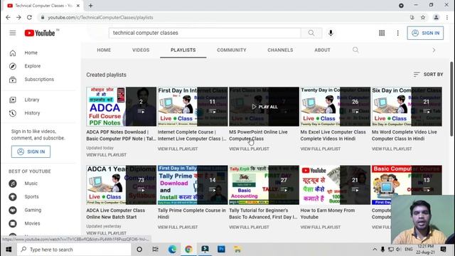Open the YouTube settings three-dot menu
Viewport: 455px width, 256px height.
coord(397,33)
